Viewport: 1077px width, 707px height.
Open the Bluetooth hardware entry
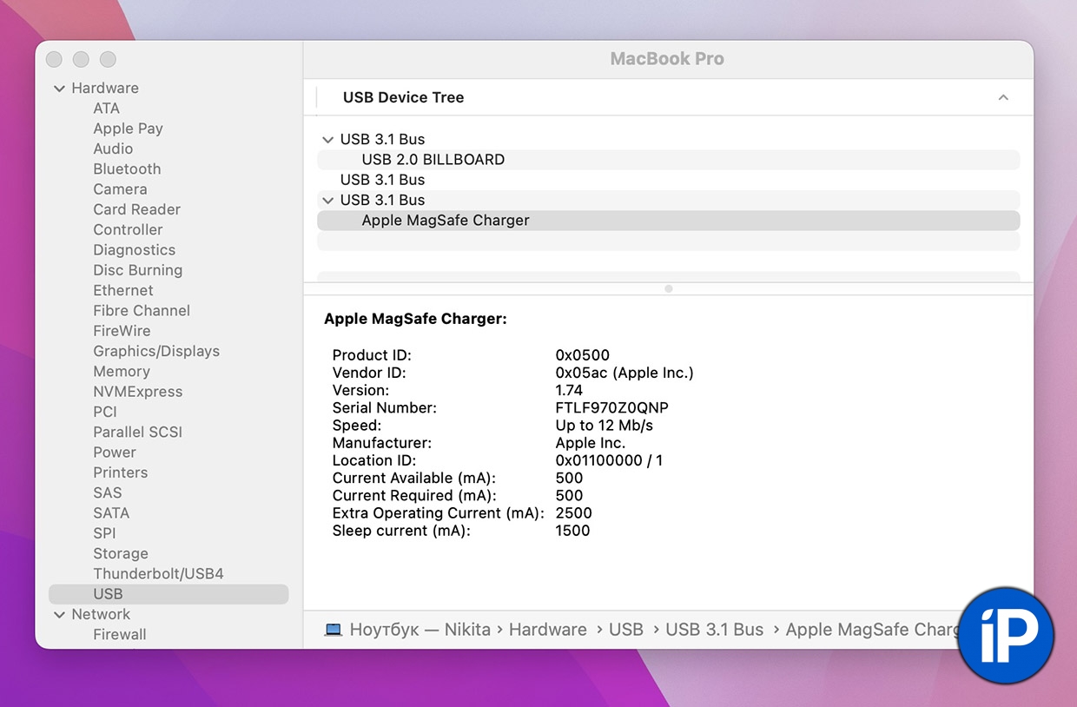pos(127,169)
